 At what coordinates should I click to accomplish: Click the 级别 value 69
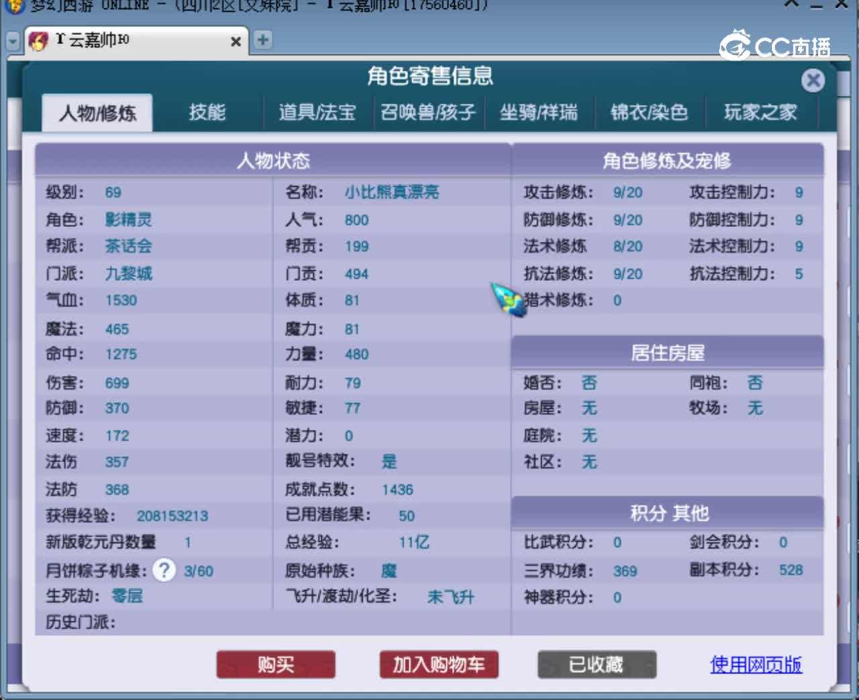113,193
